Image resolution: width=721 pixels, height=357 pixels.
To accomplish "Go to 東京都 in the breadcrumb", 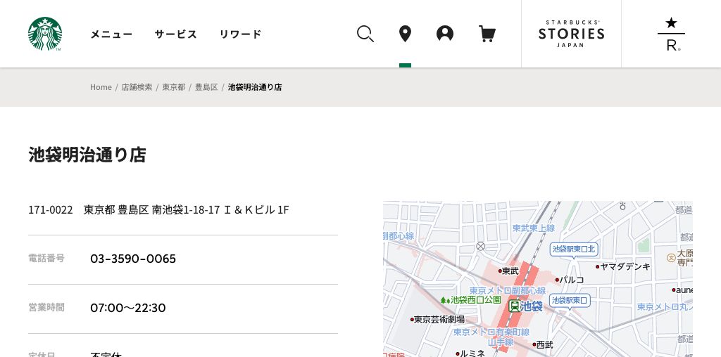I will coord(174,87).
